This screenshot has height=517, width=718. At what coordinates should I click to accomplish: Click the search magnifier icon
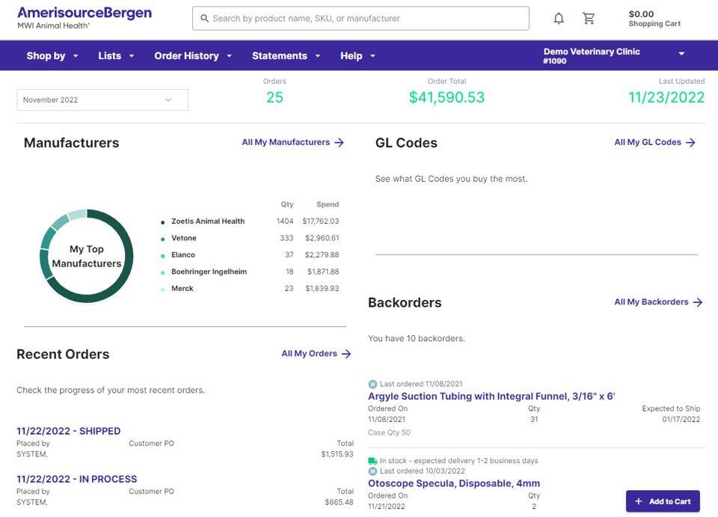[x=204, y=19]
